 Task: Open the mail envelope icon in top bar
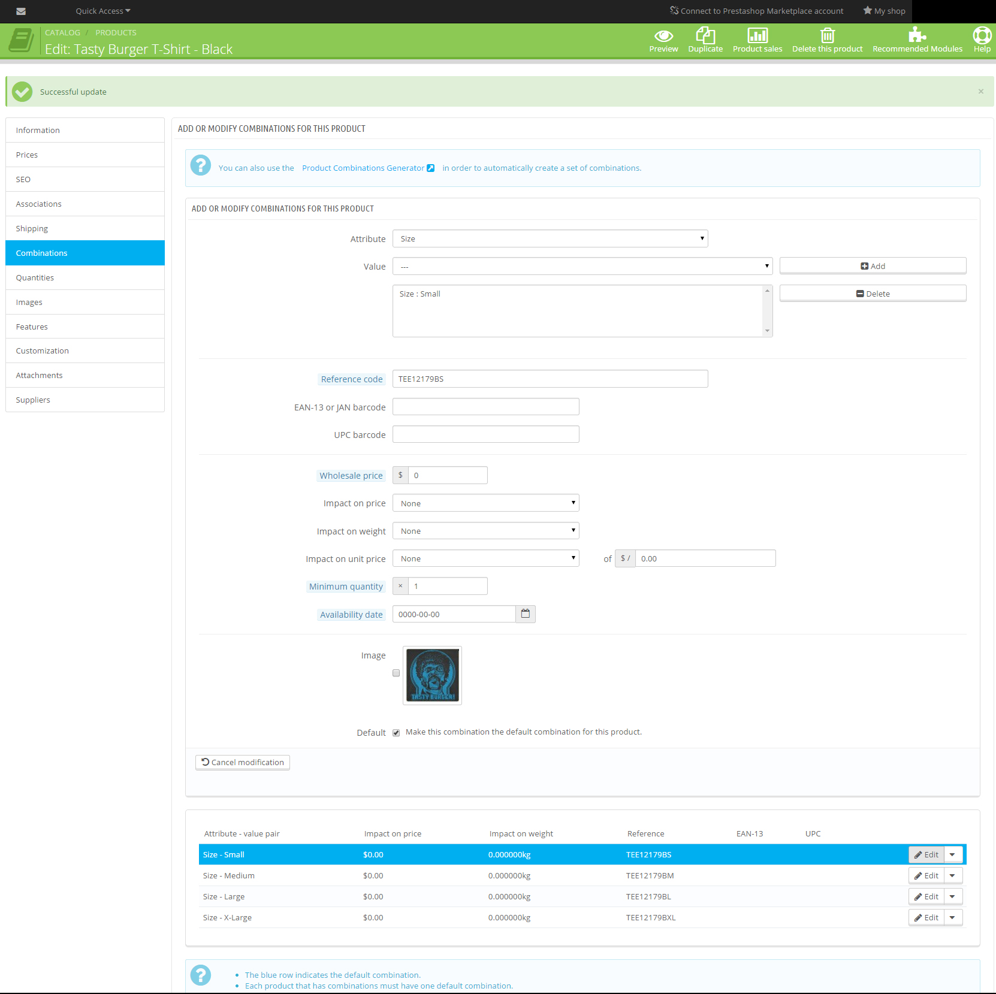21,11
